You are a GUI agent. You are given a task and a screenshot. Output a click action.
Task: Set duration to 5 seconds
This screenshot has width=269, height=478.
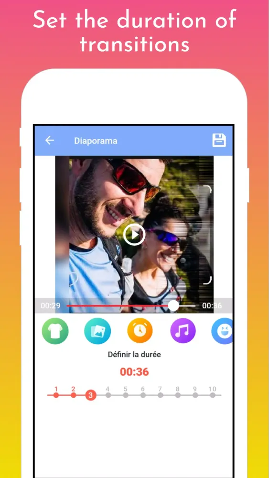coord(125,395)
